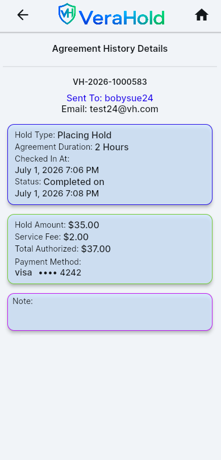Open the home screen via house icon
Screen dimensions: 221x460
202,15
